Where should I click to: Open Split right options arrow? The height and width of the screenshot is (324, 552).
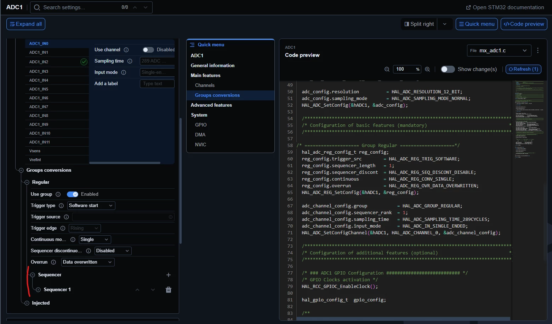point(445,24)
